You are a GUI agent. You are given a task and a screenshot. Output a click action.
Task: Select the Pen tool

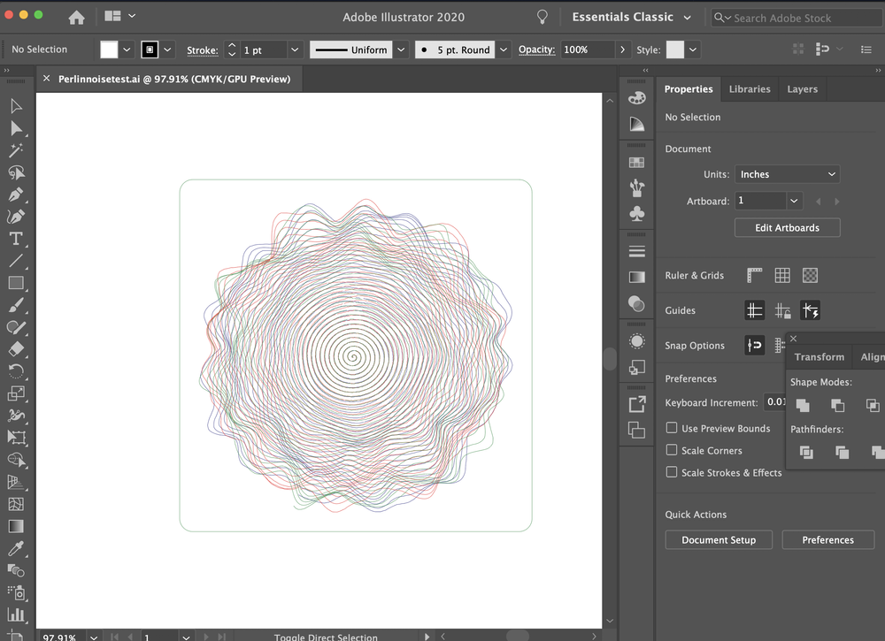tap(16, 195)
